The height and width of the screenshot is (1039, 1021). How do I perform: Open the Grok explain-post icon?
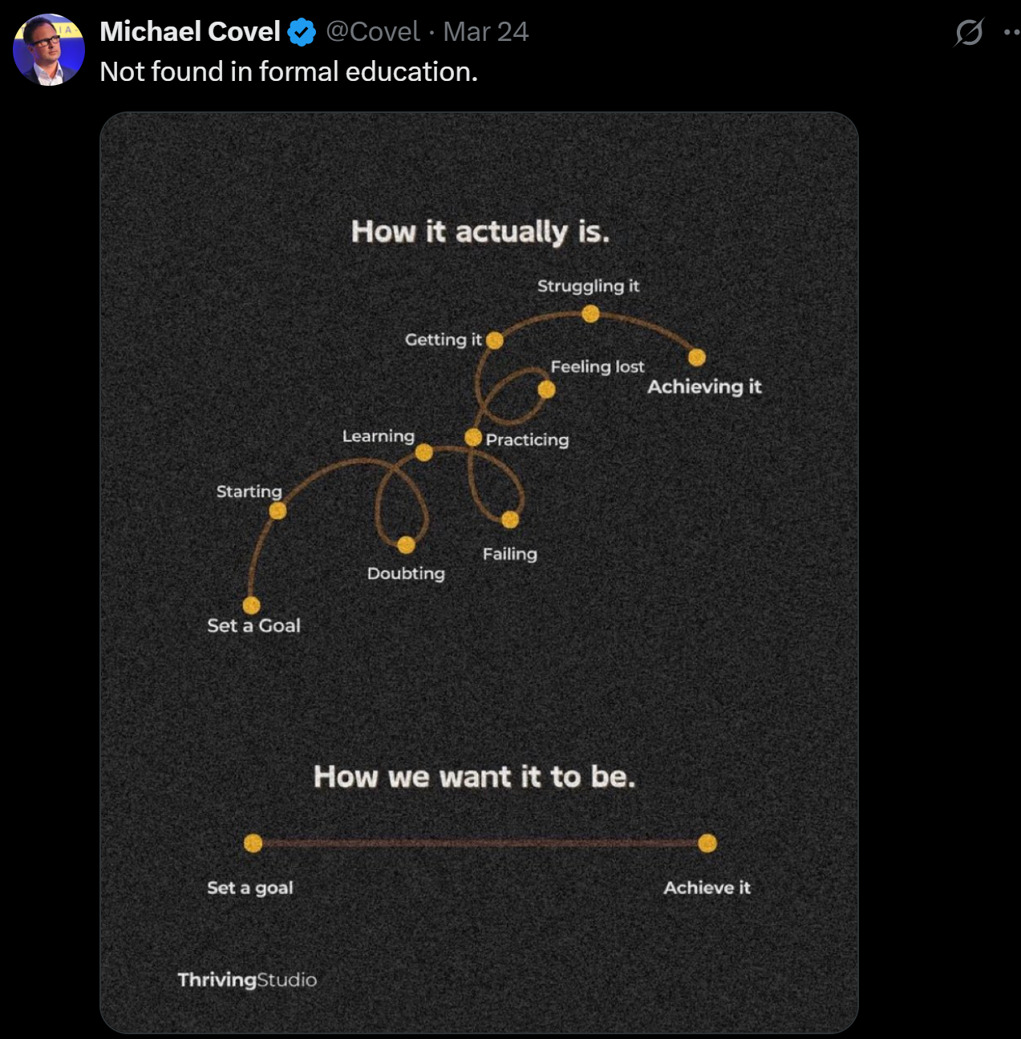coord(969,32)
